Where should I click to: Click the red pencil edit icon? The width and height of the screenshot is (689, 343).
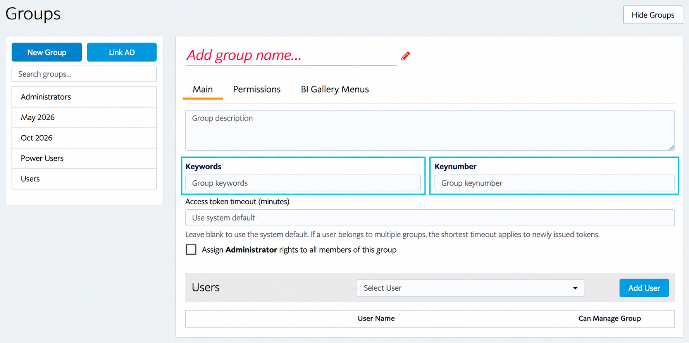(405, 56)
